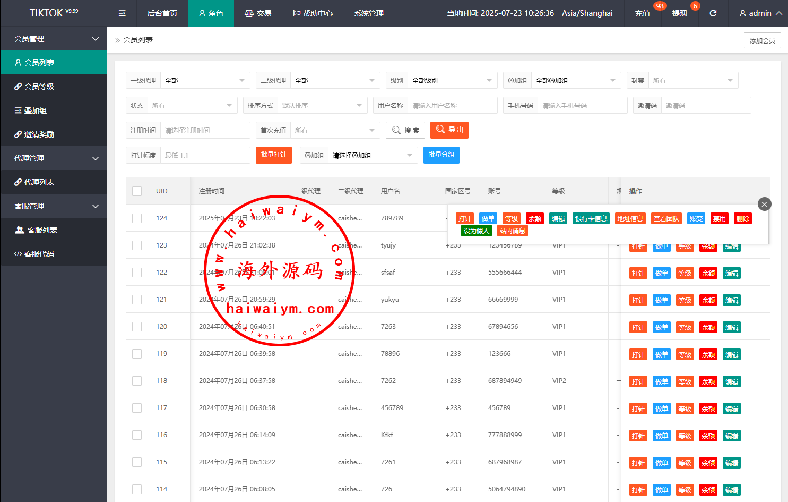788x502 pixels.
Task: Click the 导出 export button
Action: 449,130
